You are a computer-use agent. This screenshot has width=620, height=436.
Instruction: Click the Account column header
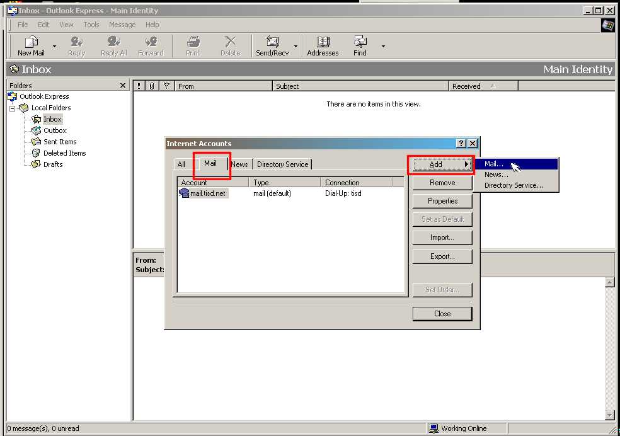[x=213, y=183]
